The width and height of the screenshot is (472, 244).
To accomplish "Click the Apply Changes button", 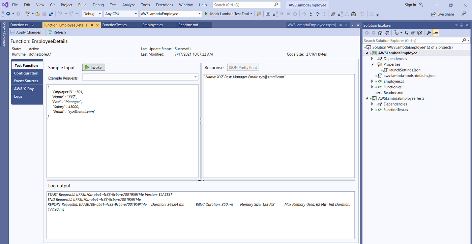I will 25,32.
